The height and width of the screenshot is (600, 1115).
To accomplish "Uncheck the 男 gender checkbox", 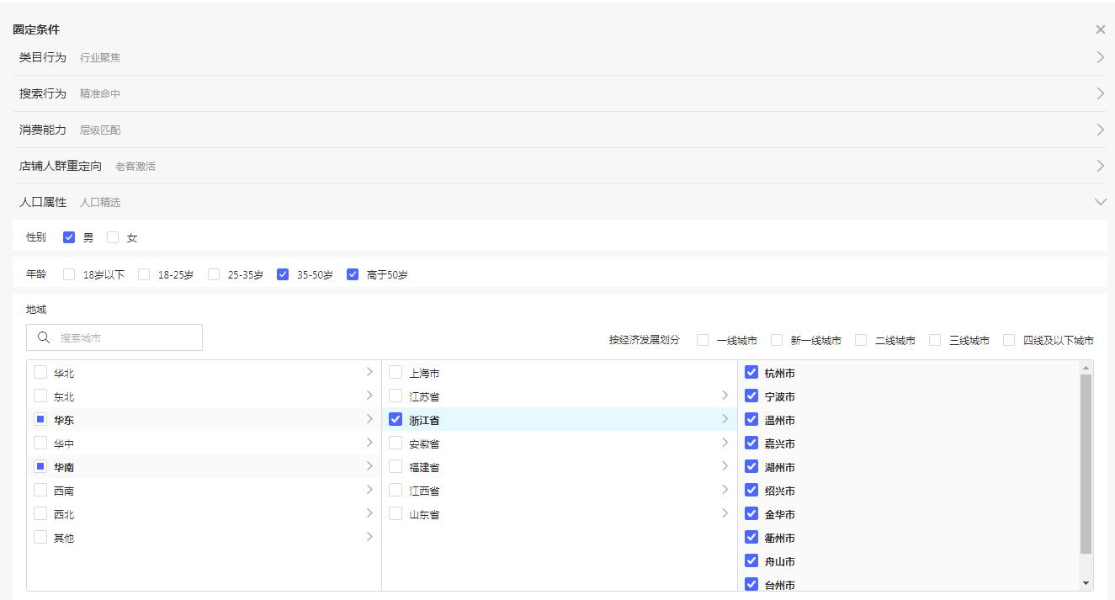I will 69,237.
